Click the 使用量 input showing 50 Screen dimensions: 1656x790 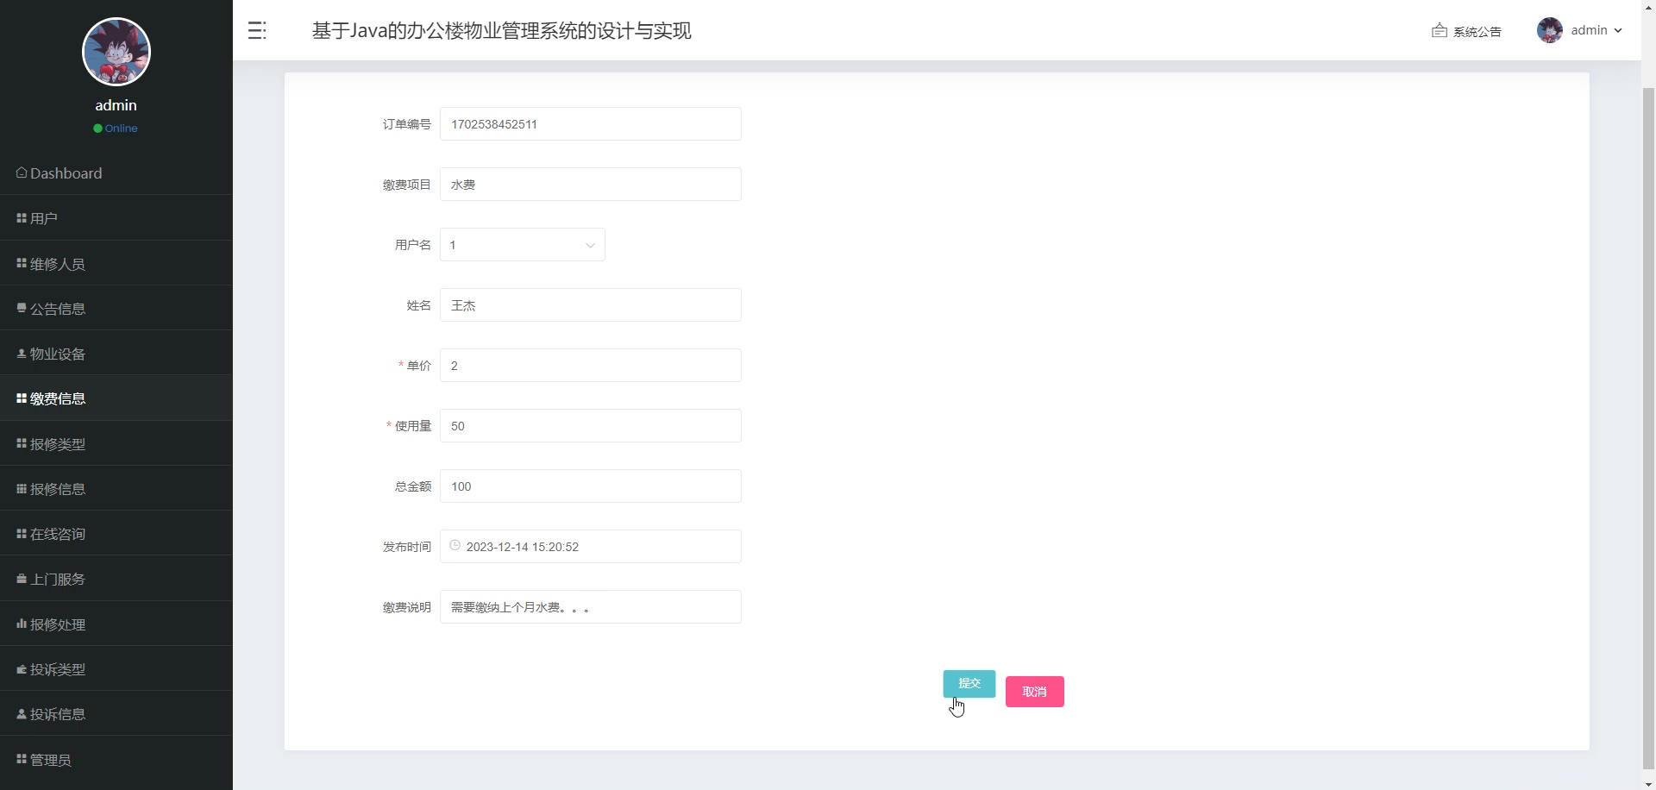coord(591,426)
